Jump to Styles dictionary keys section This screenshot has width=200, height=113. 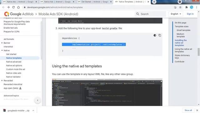point(182,56)
